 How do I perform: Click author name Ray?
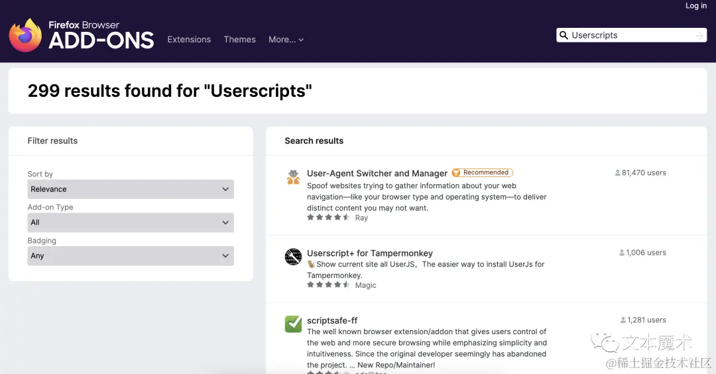click(x=362, y=218)
